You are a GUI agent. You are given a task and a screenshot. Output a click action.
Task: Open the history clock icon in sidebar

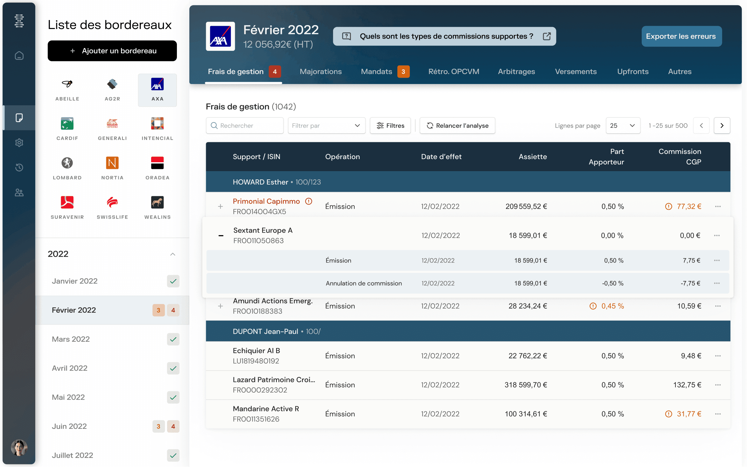pos(19,167)
